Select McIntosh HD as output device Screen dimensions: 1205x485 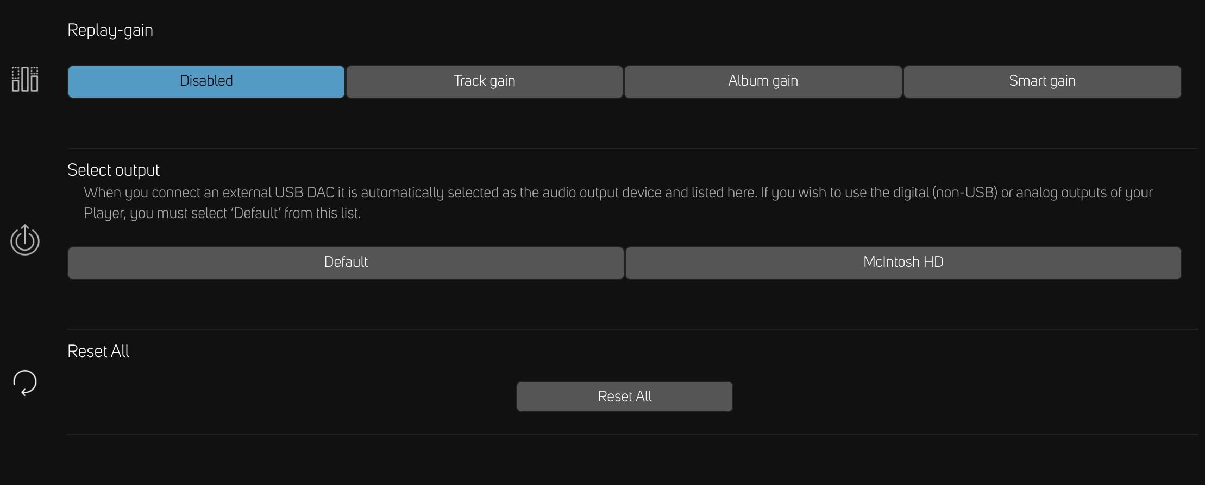pyautogui.click(x=903, y=263)
